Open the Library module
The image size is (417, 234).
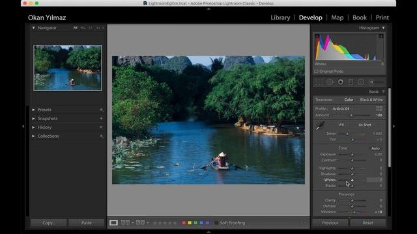coord(280,18)
